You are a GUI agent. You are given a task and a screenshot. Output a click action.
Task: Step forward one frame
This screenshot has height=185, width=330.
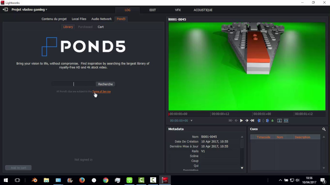[247, 121]
